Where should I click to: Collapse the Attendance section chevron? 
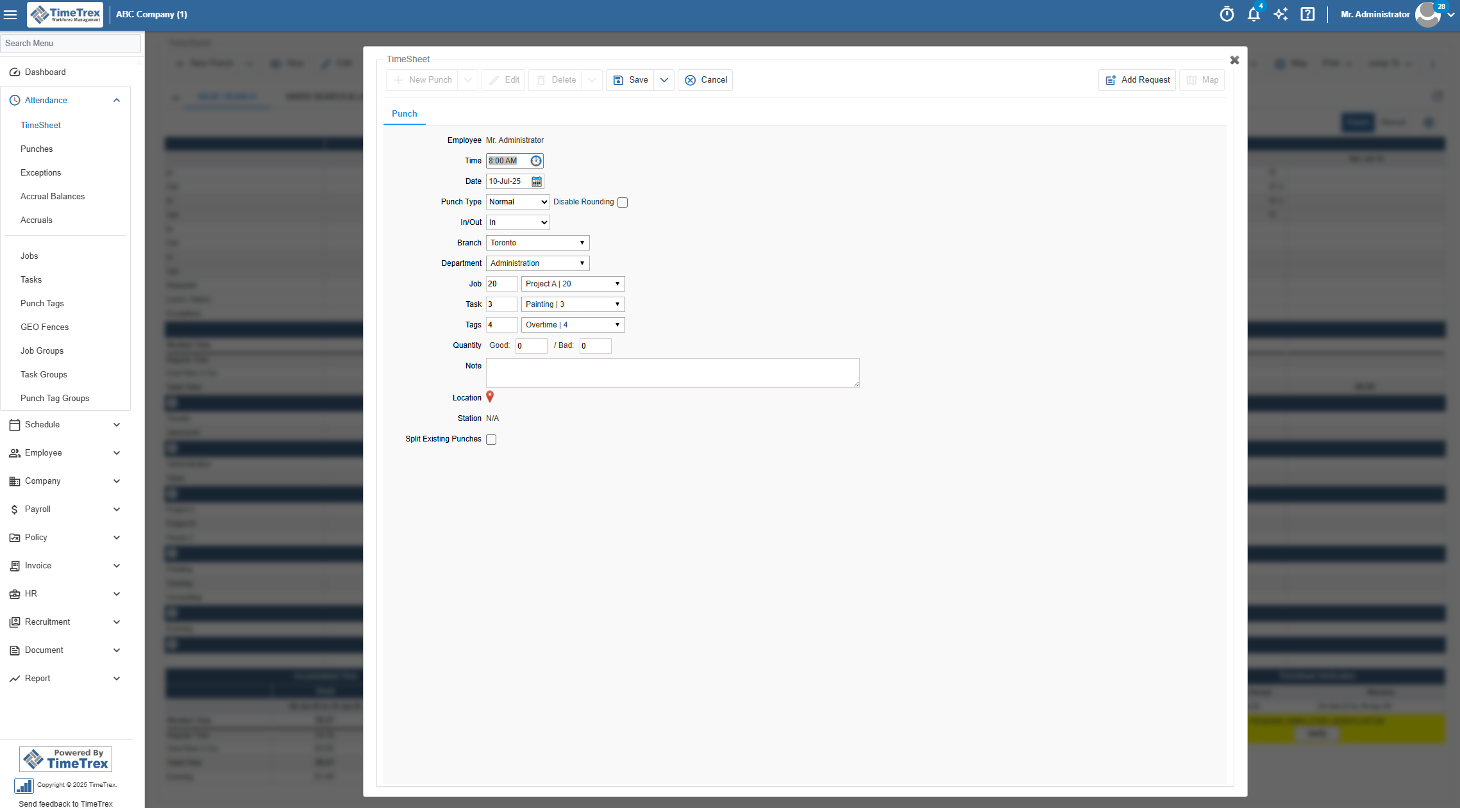117,100
